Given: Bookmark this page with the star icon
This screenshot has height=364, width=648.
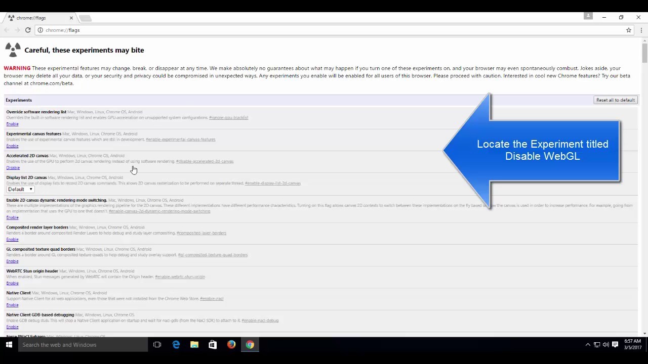Looking at the screenshot, I should 629,30.
